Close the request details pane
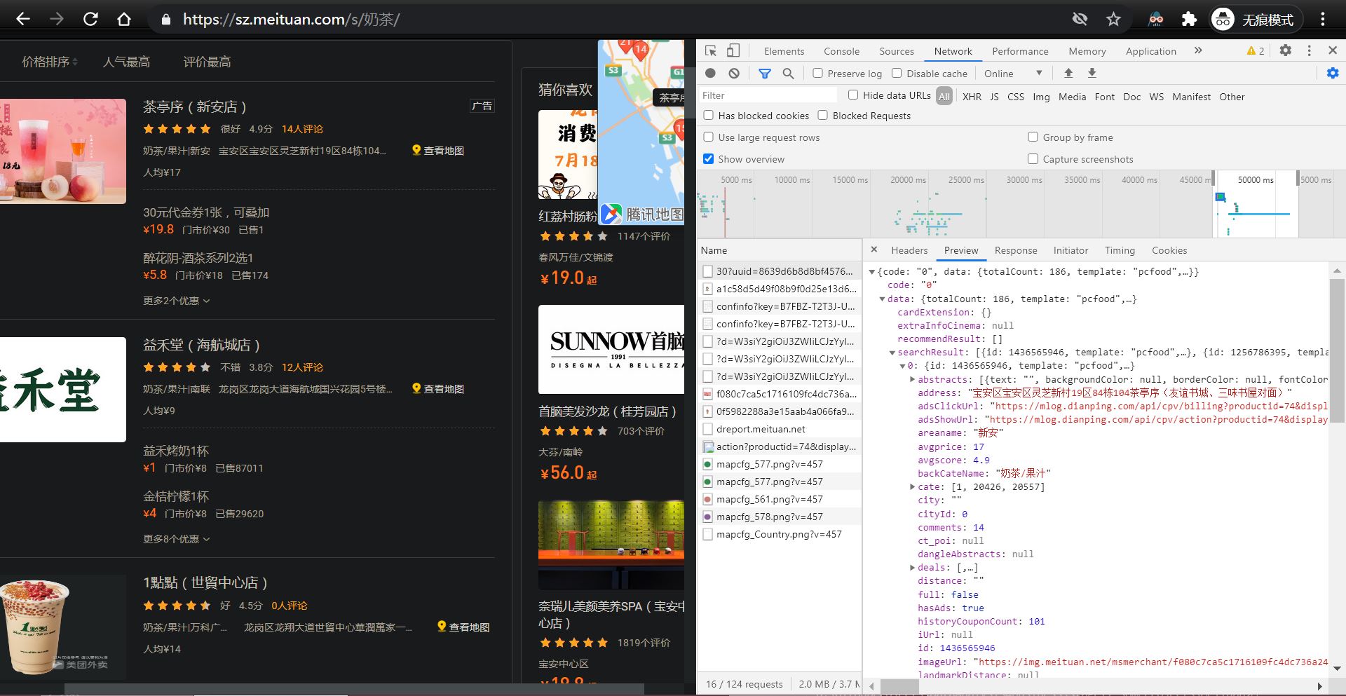The height and width of the screenshot is (696, 1346). tap(873, 250)
